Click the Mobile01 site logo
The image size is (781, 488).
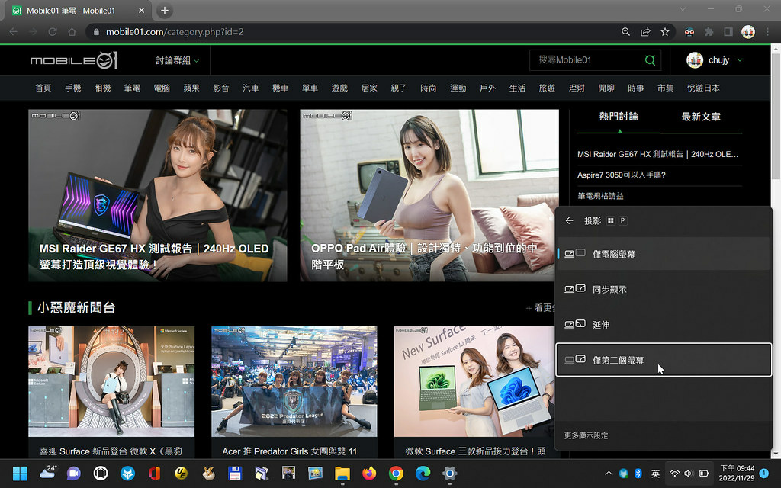74,60
